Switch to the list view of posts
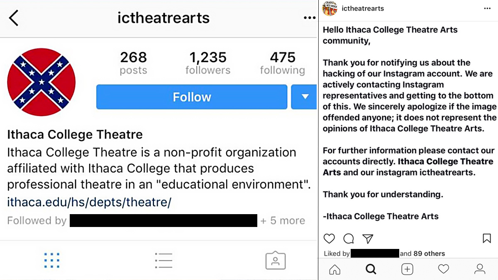 tap(164, 260)
